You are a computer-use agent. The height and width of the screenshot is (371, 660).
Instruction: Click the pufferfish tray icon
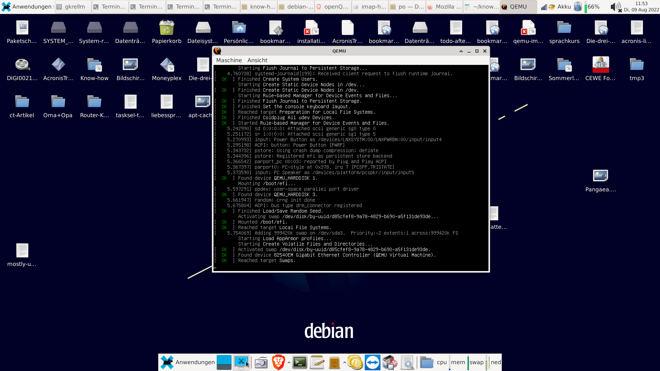tap(552, 7)
